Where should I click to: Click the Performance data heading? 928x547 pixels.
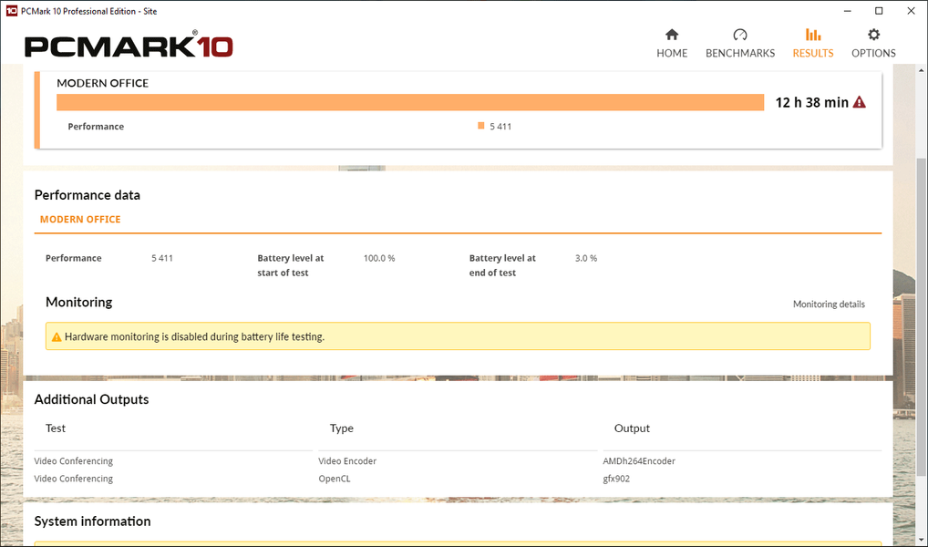87,195
